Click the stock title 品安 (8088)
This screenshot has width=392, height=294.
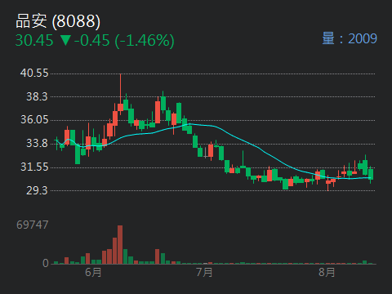(x=58, y=21)
